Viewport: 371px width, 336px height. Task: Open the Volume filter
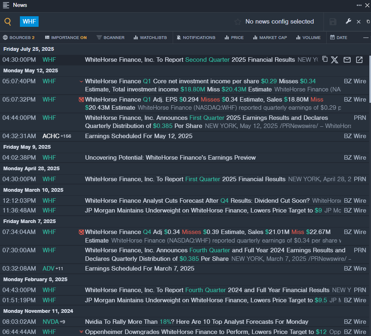coord(308,37)
